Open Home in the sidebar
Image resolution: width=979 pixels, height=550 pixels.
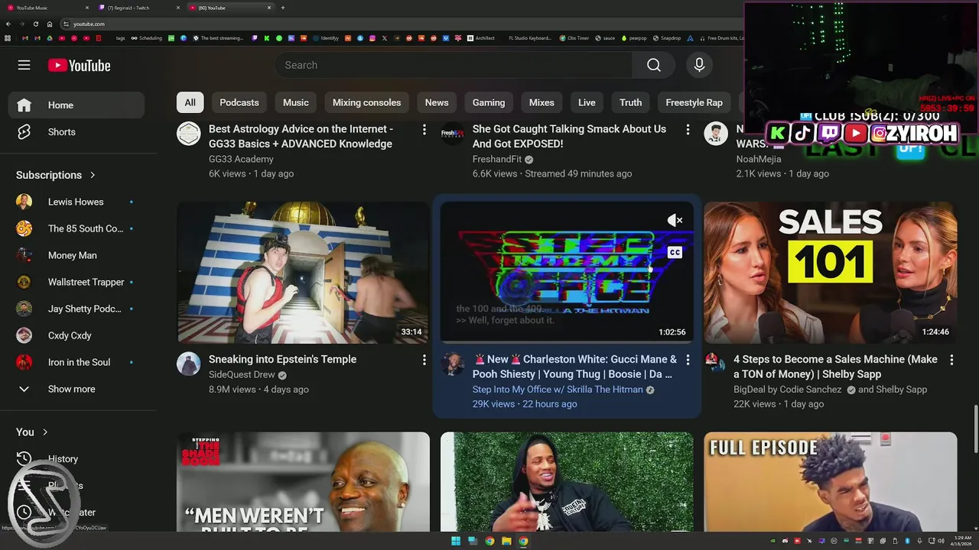click(x=76, y=105)
